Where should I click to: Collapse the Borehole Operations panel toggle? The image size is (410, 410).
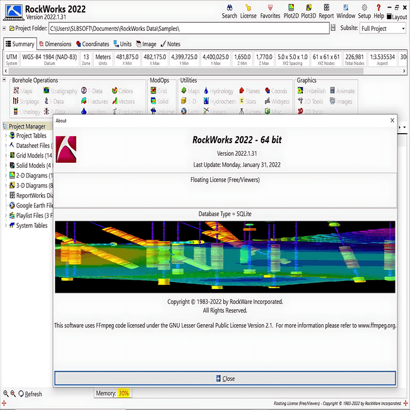pyautogui.click(x=4, y=79)
